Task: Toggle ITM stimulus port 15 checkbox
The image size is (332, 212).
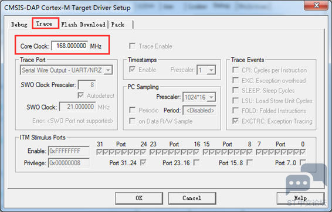Action: [x=206, y=152]
